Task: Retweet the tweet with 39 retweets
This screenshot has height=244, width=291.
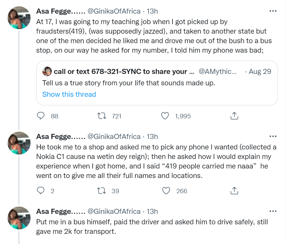Action: click(102, 191)
